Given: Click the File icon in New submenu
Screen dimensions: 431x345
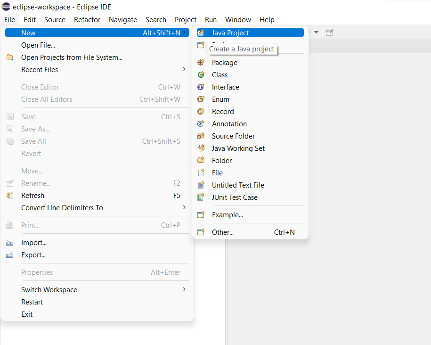Looking at the screenshot, I should pos(201,172).
